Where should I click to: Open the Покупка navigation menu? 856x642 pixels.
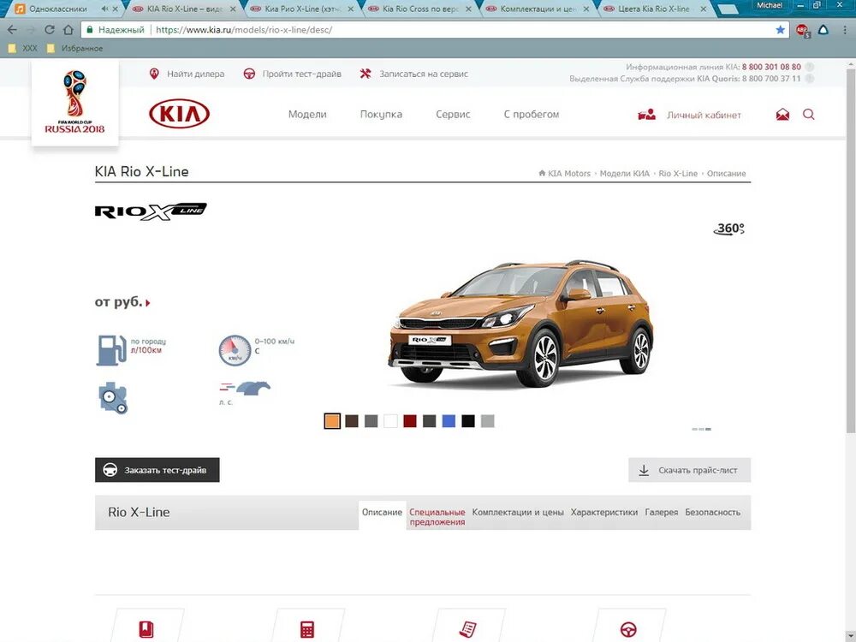pos(381,114)
